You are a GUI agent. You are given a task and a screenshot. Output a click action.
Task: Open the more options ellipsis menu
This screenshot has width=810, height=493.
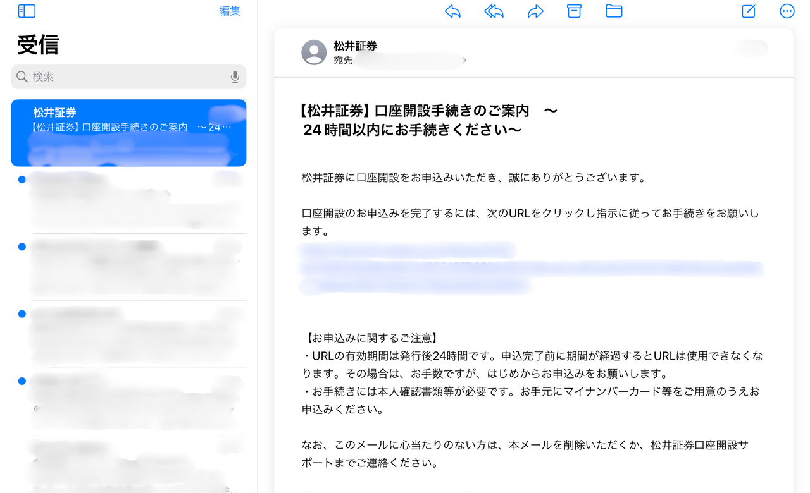(787, 11)
